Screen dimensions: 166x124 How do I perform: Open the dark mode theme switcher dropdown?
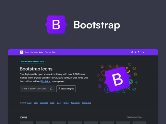(x=144, y=52)
